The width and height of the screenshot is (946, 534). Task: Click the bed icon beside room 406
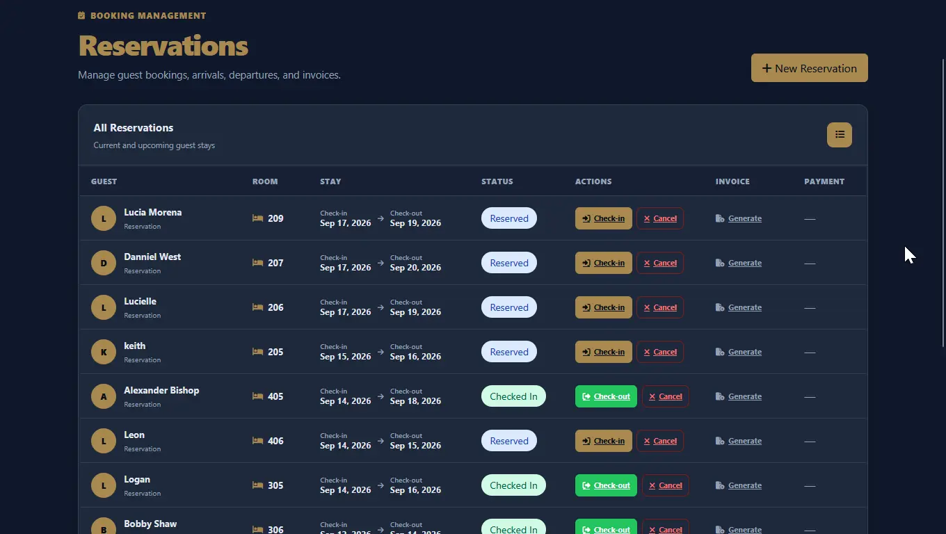257,441
